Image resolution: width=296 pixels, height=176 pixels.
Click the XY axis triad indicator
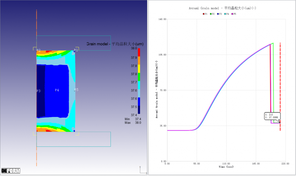(142, 171)
